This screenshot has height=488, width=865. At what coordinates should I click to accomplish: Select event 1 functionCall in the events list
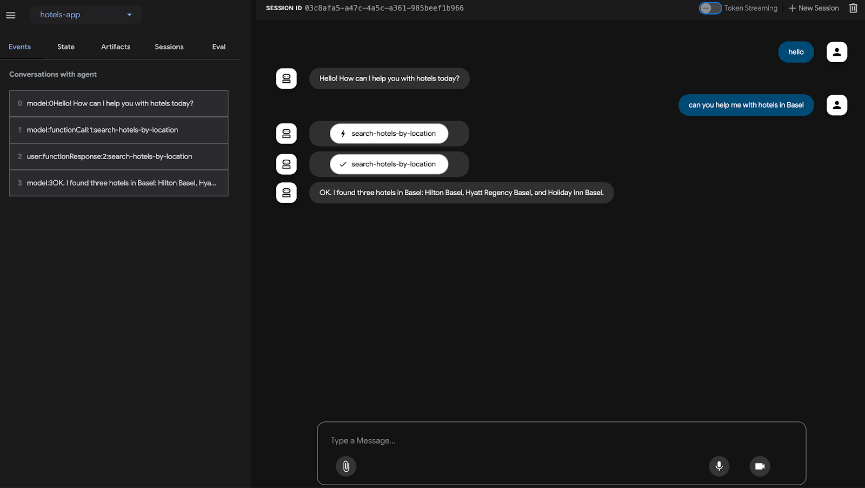119,130
